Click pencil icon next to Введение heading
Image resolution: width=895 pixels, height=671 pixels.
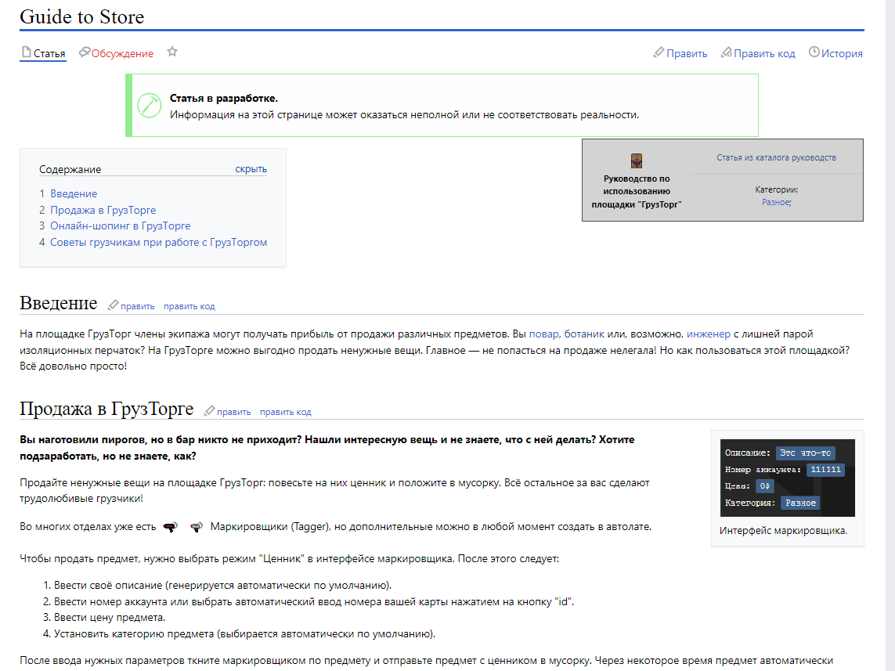tap(113, 305)
